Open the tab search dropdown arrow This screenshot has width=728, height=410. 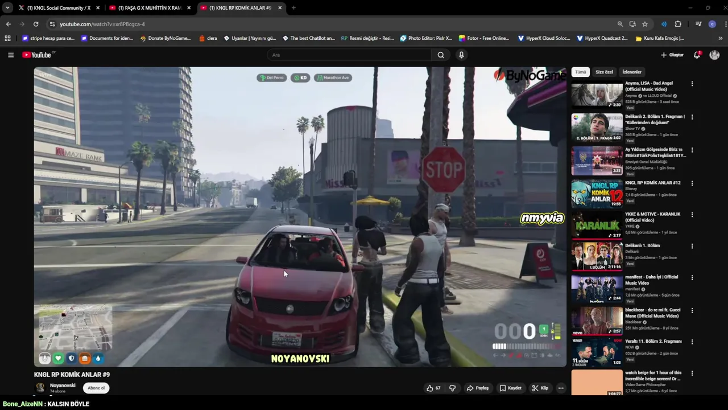tap(7, 8)
